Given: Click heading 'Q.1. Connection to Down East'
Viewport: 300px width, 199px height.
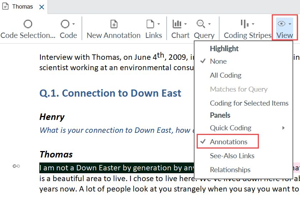Looking at the screenshot, I should tap(110, 93).
